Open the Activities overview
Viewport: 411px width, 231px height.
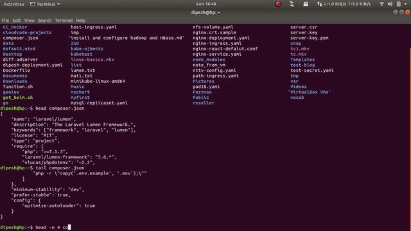pyautogui.click(x=13, y=4)
